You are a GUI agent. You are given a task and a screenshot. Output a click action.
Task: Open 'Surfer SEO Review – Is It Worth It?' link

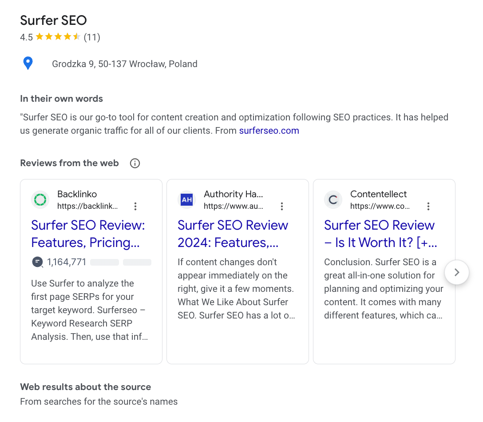[380, 234]
